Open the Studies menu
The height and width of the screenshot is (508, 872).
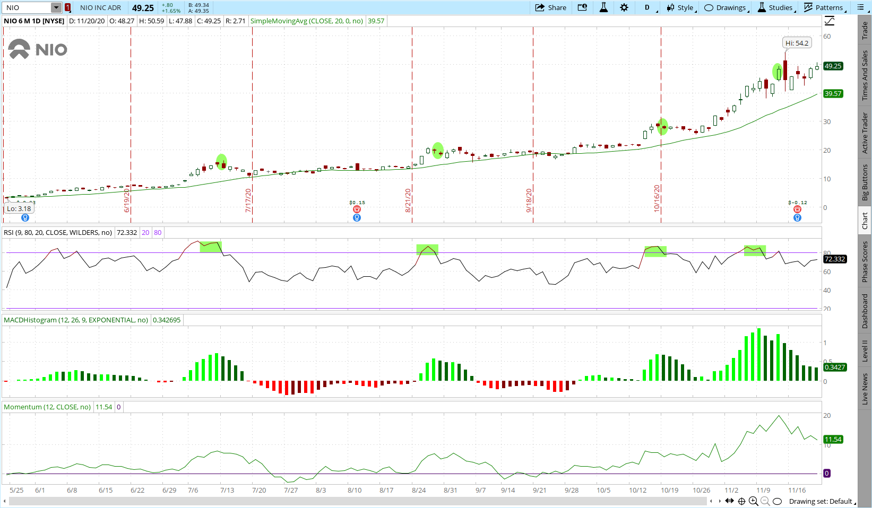[x=775, y=7]
